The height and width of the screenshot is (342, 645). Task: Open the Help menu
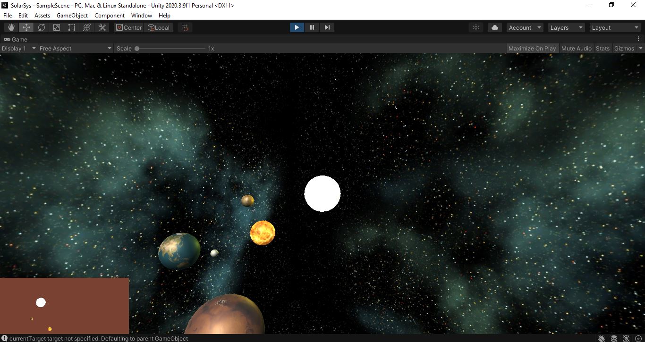pos(164,15)
